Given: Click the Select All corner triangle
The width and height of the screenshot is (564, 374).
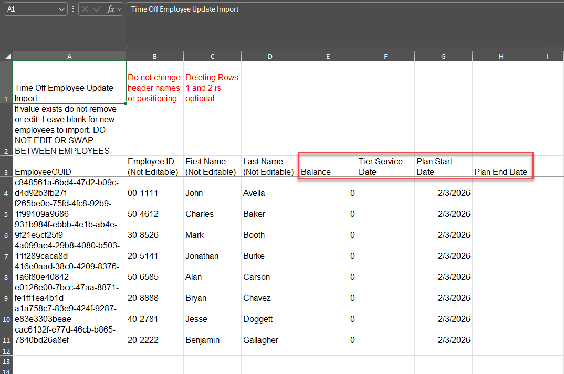Looking at the screenshot, I should tap(7, 57).
